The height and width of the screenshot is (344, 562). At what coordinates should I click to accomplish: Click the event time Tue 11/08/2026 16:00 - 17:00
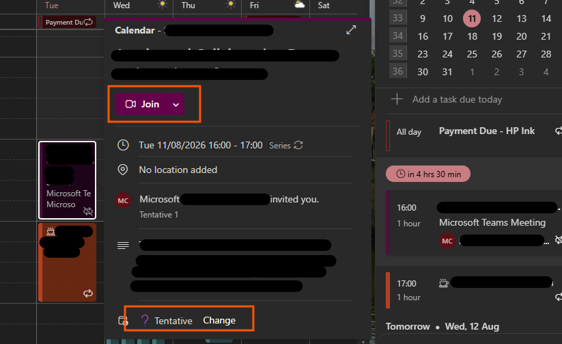tap(201, 145)
